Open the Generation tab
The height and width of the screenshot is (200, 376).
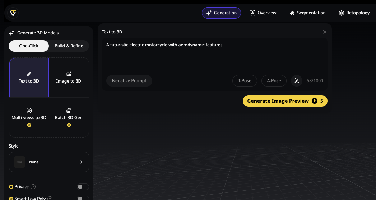pos(221,13)
